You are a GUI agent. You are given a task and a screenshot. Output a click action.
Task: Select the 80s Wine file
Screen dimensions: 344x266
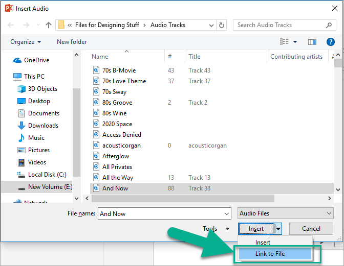(114, 113)
